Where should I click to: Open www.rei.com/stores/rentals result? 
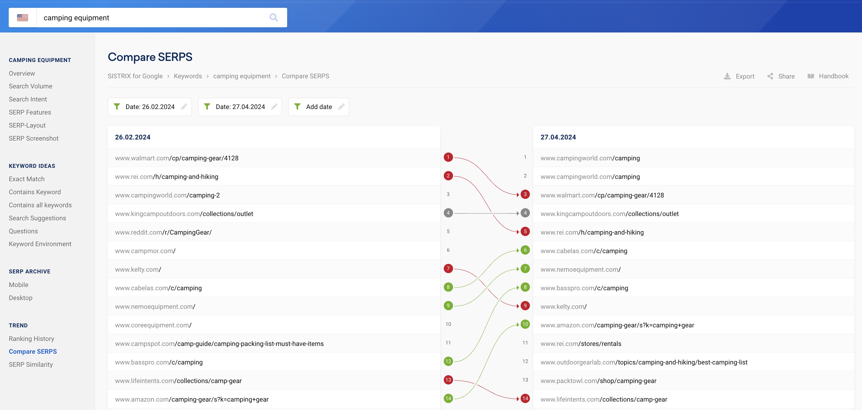(x=581, y=344)
